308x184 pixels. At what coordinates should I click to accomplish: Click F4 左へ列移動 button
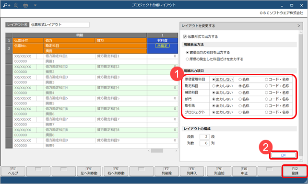[x=89, y=171]
